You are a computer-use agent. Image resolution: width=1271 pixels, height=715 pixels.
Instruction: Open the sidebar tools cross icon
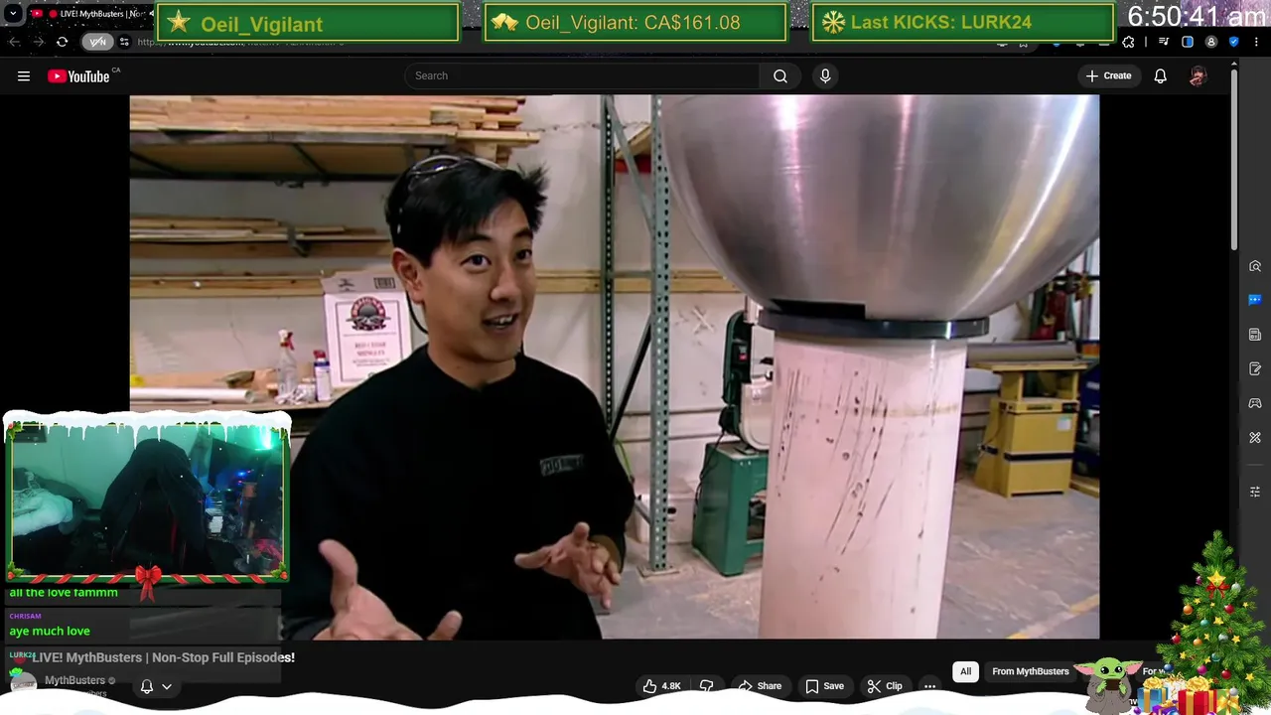[1255, 438]
